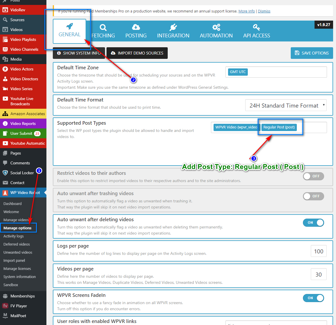Click the Logs per page number field
This screenshot has width=336, height=325.
coord(318,251)
